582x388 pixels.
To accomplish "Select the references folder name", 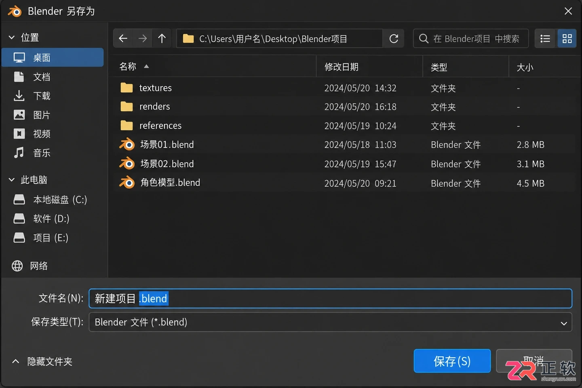I will pyautogui.click(x=160, y=126).
